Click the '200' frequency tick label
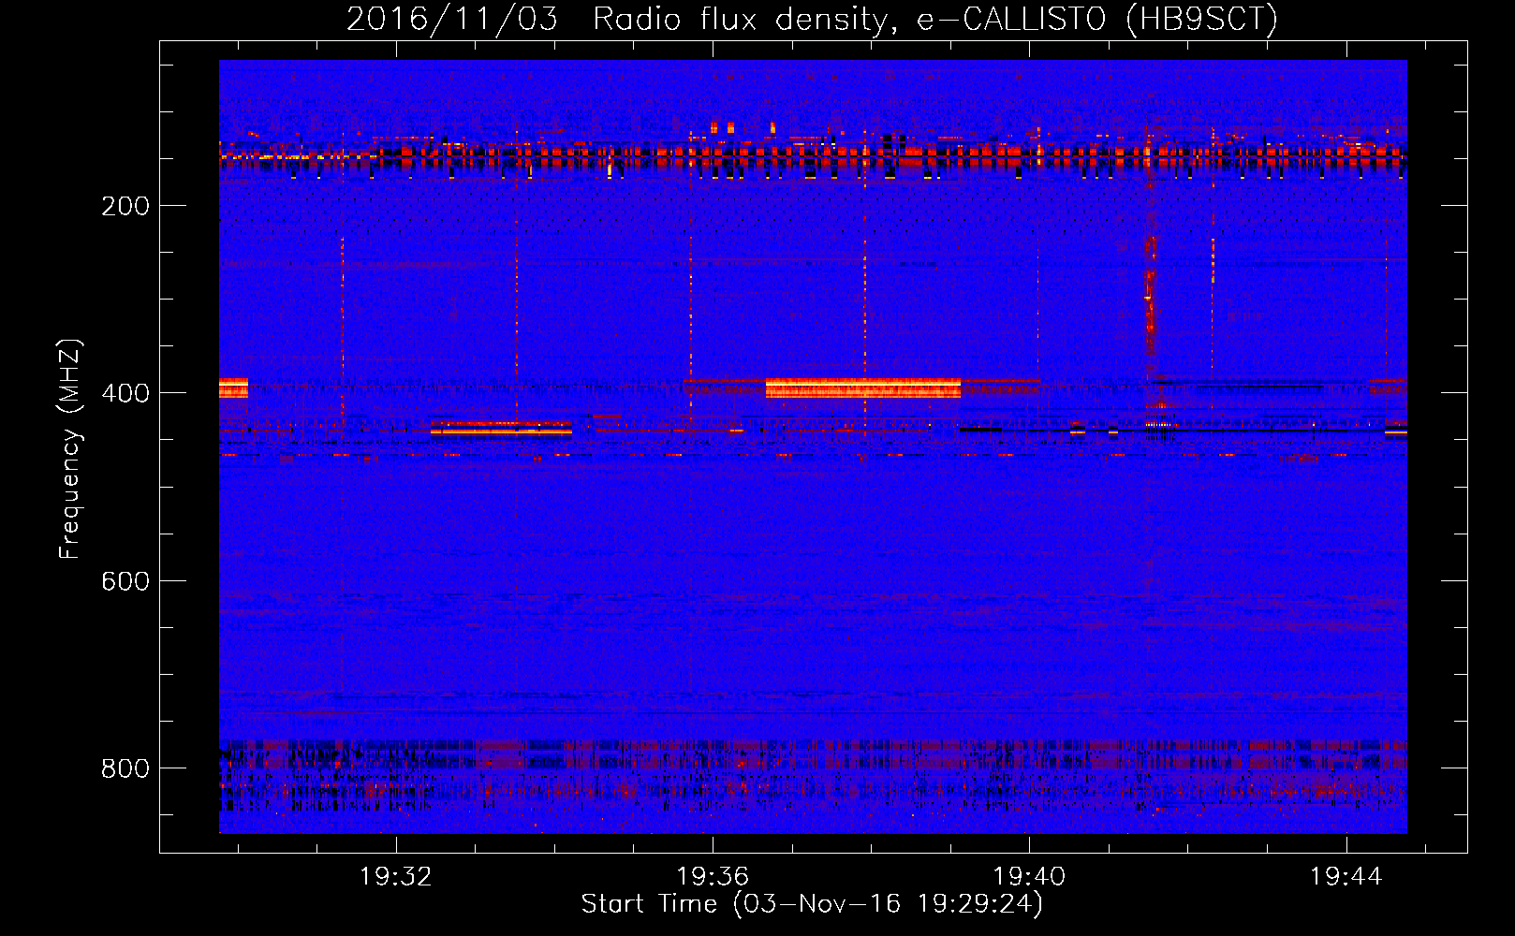This screenshot has height=936, width=1515. 125,206
